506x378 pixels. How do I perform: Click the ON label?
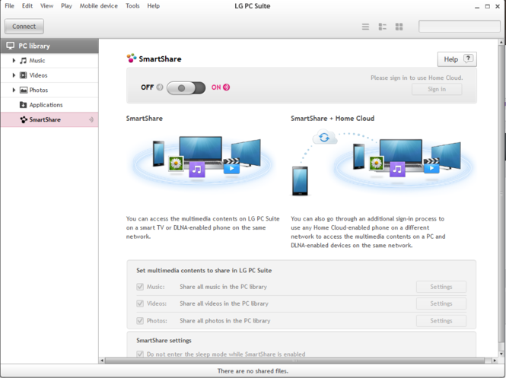pos(216,87)
